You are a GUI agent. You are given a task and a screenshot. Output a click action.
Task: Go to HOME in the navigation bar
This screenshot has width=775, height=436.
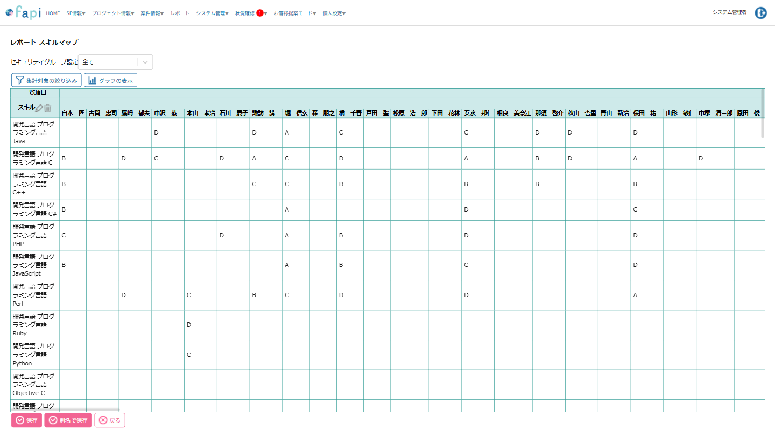click(53, 13)
